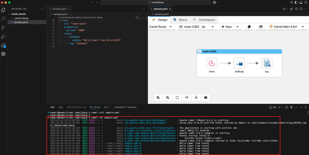Zoom in on the route diagram
309x155 pixels.
[x=158, y=98]
